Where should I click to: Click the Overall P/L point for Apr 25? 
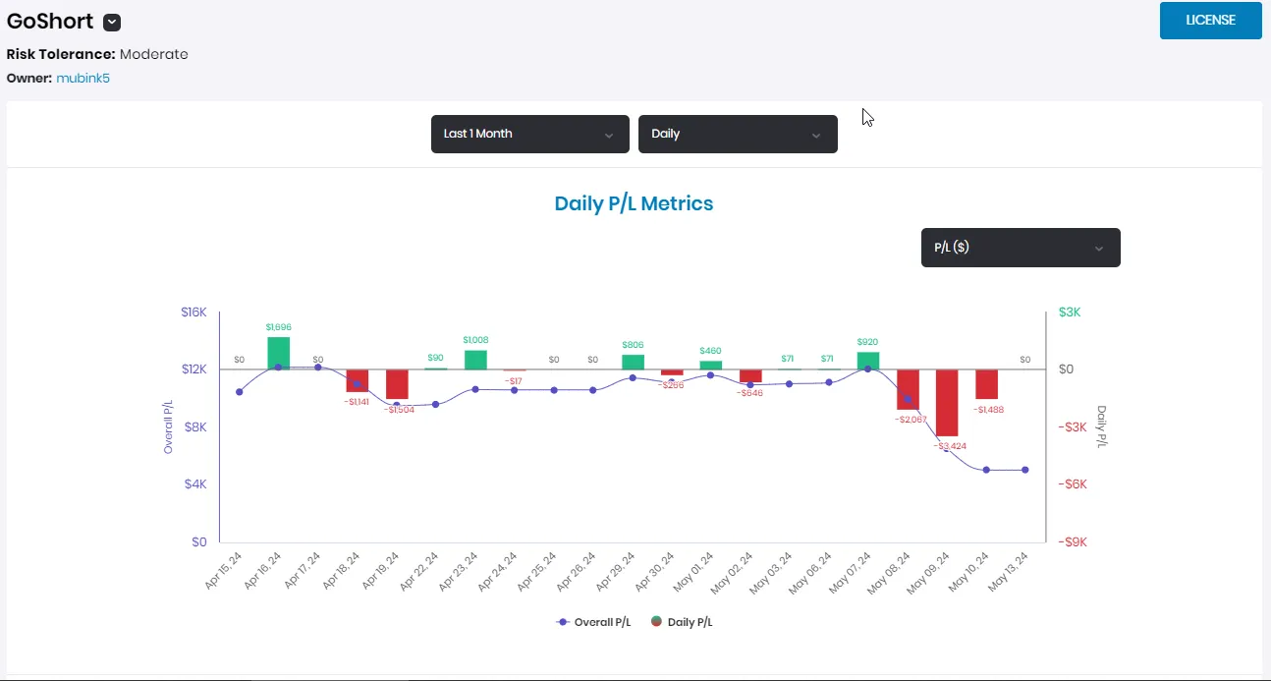click(x=554, y=390)
